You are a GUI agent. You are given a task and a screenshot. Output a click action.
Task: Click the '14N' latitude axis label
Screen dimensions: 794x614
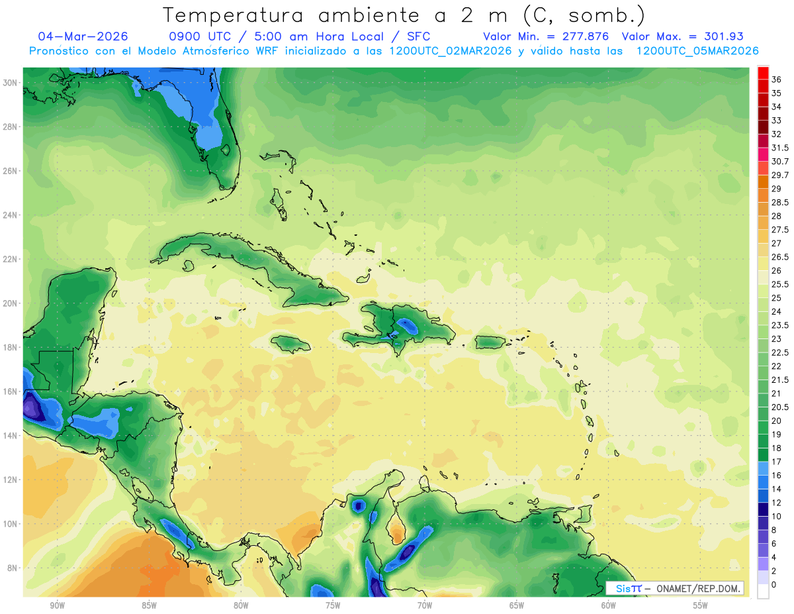[10, 435]
